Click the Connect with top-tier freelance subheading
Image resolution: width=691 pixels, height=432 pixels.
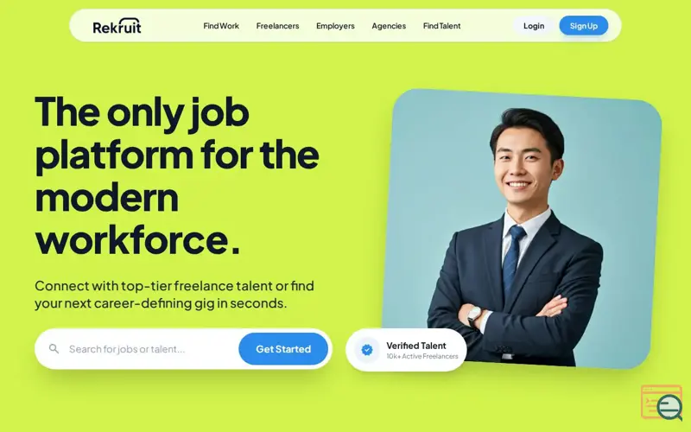tap(174, 295)
